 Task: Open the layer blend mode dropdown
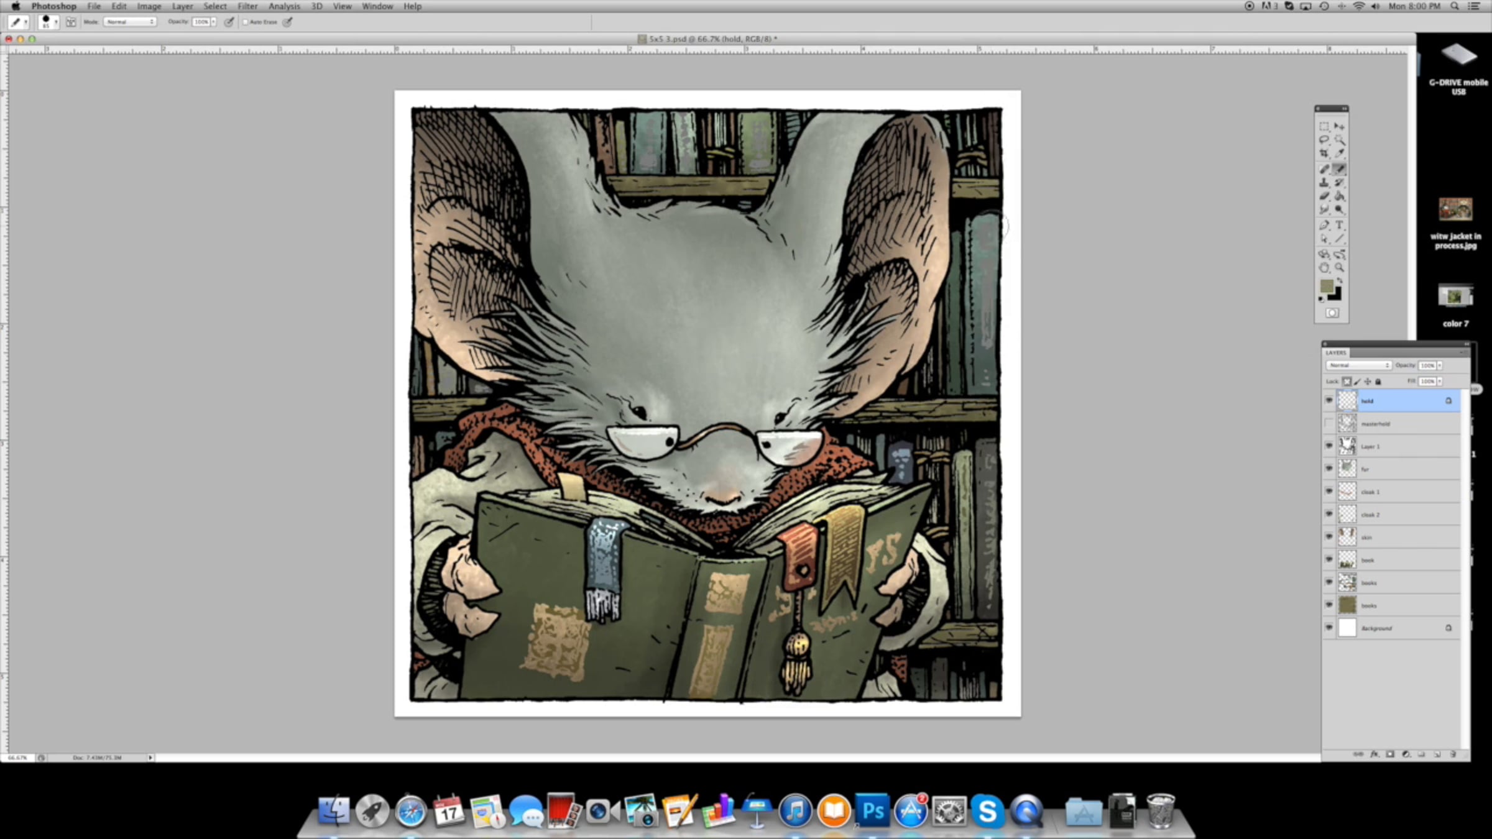pyautogui.click(x=1358, y=365)
